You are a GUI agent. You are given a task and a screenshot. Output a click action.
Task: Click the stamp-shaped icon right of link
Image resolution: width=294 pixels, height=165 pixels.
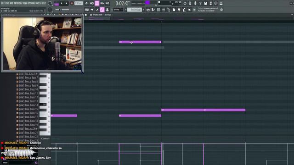pos(107,10)
